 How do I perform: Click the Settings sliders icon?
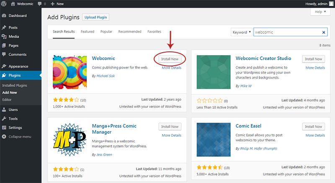(4, 127)
